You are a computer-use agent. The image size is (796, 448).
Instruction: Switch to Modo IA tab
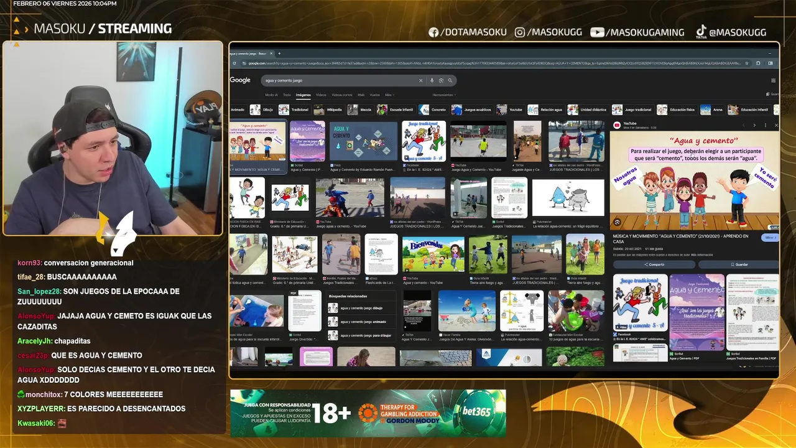click(271, 95)
